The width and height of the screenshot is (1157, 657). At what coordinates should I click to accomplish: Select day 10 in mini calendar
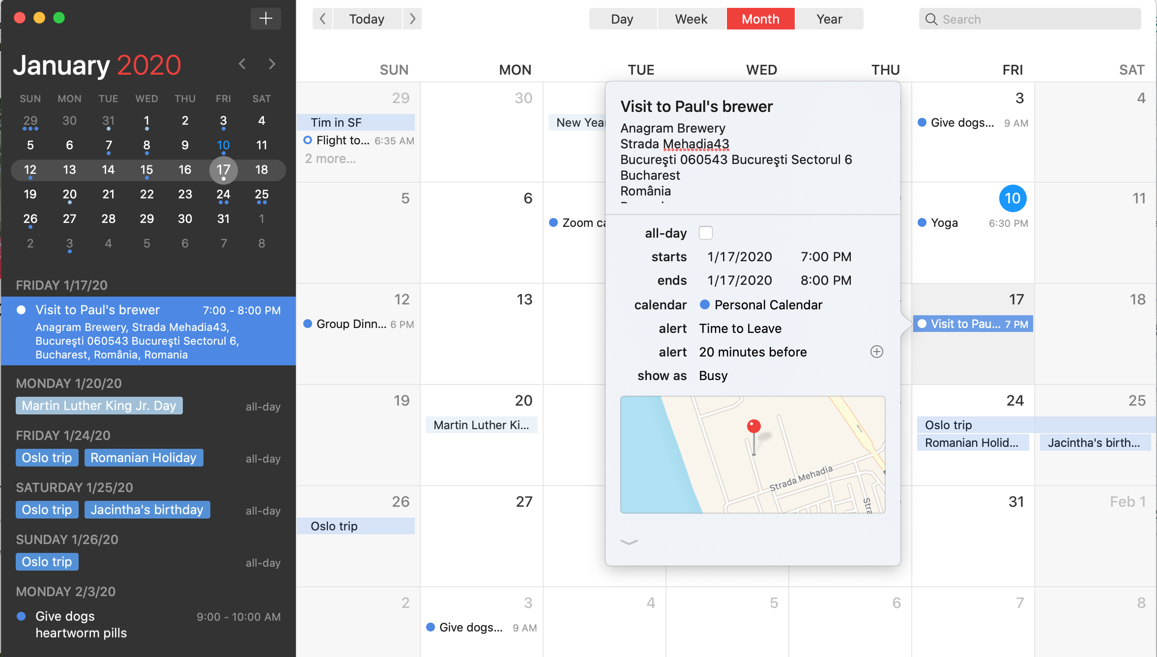click(x=224, y=145)
